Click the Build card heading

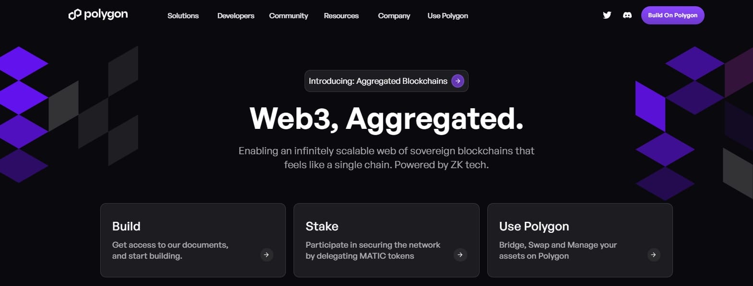[x=126, y=226]
